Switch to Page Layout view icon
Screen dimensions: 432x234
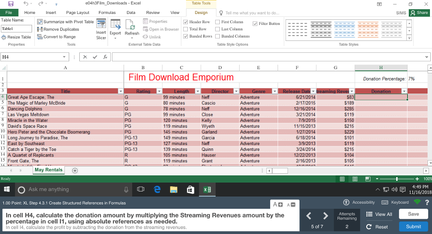pyautogui.click(x=355, y=179)
